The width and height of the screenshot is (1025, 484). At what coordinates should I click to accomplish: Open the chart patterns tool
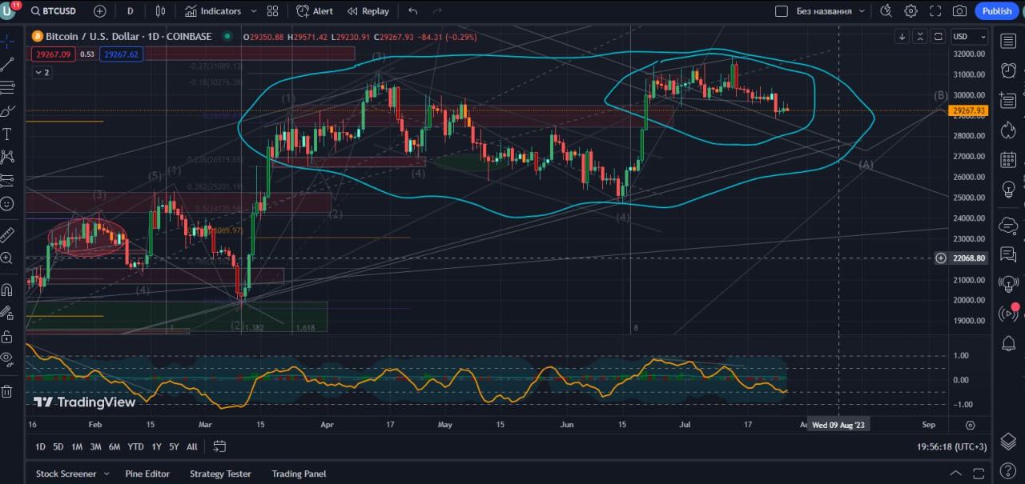point(7,157)
